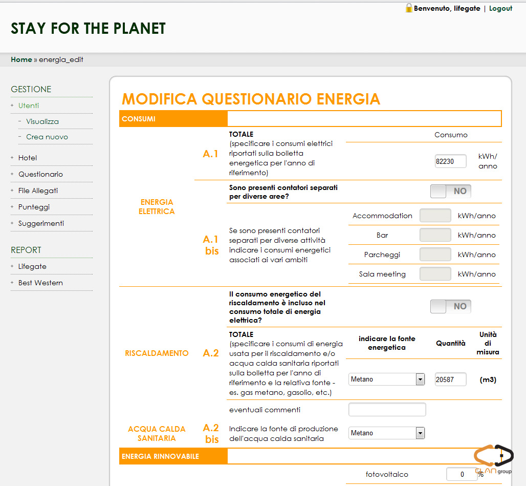Click the eventuali commenti label
Screen dimensions: 526x486
(x=265, y=410)
